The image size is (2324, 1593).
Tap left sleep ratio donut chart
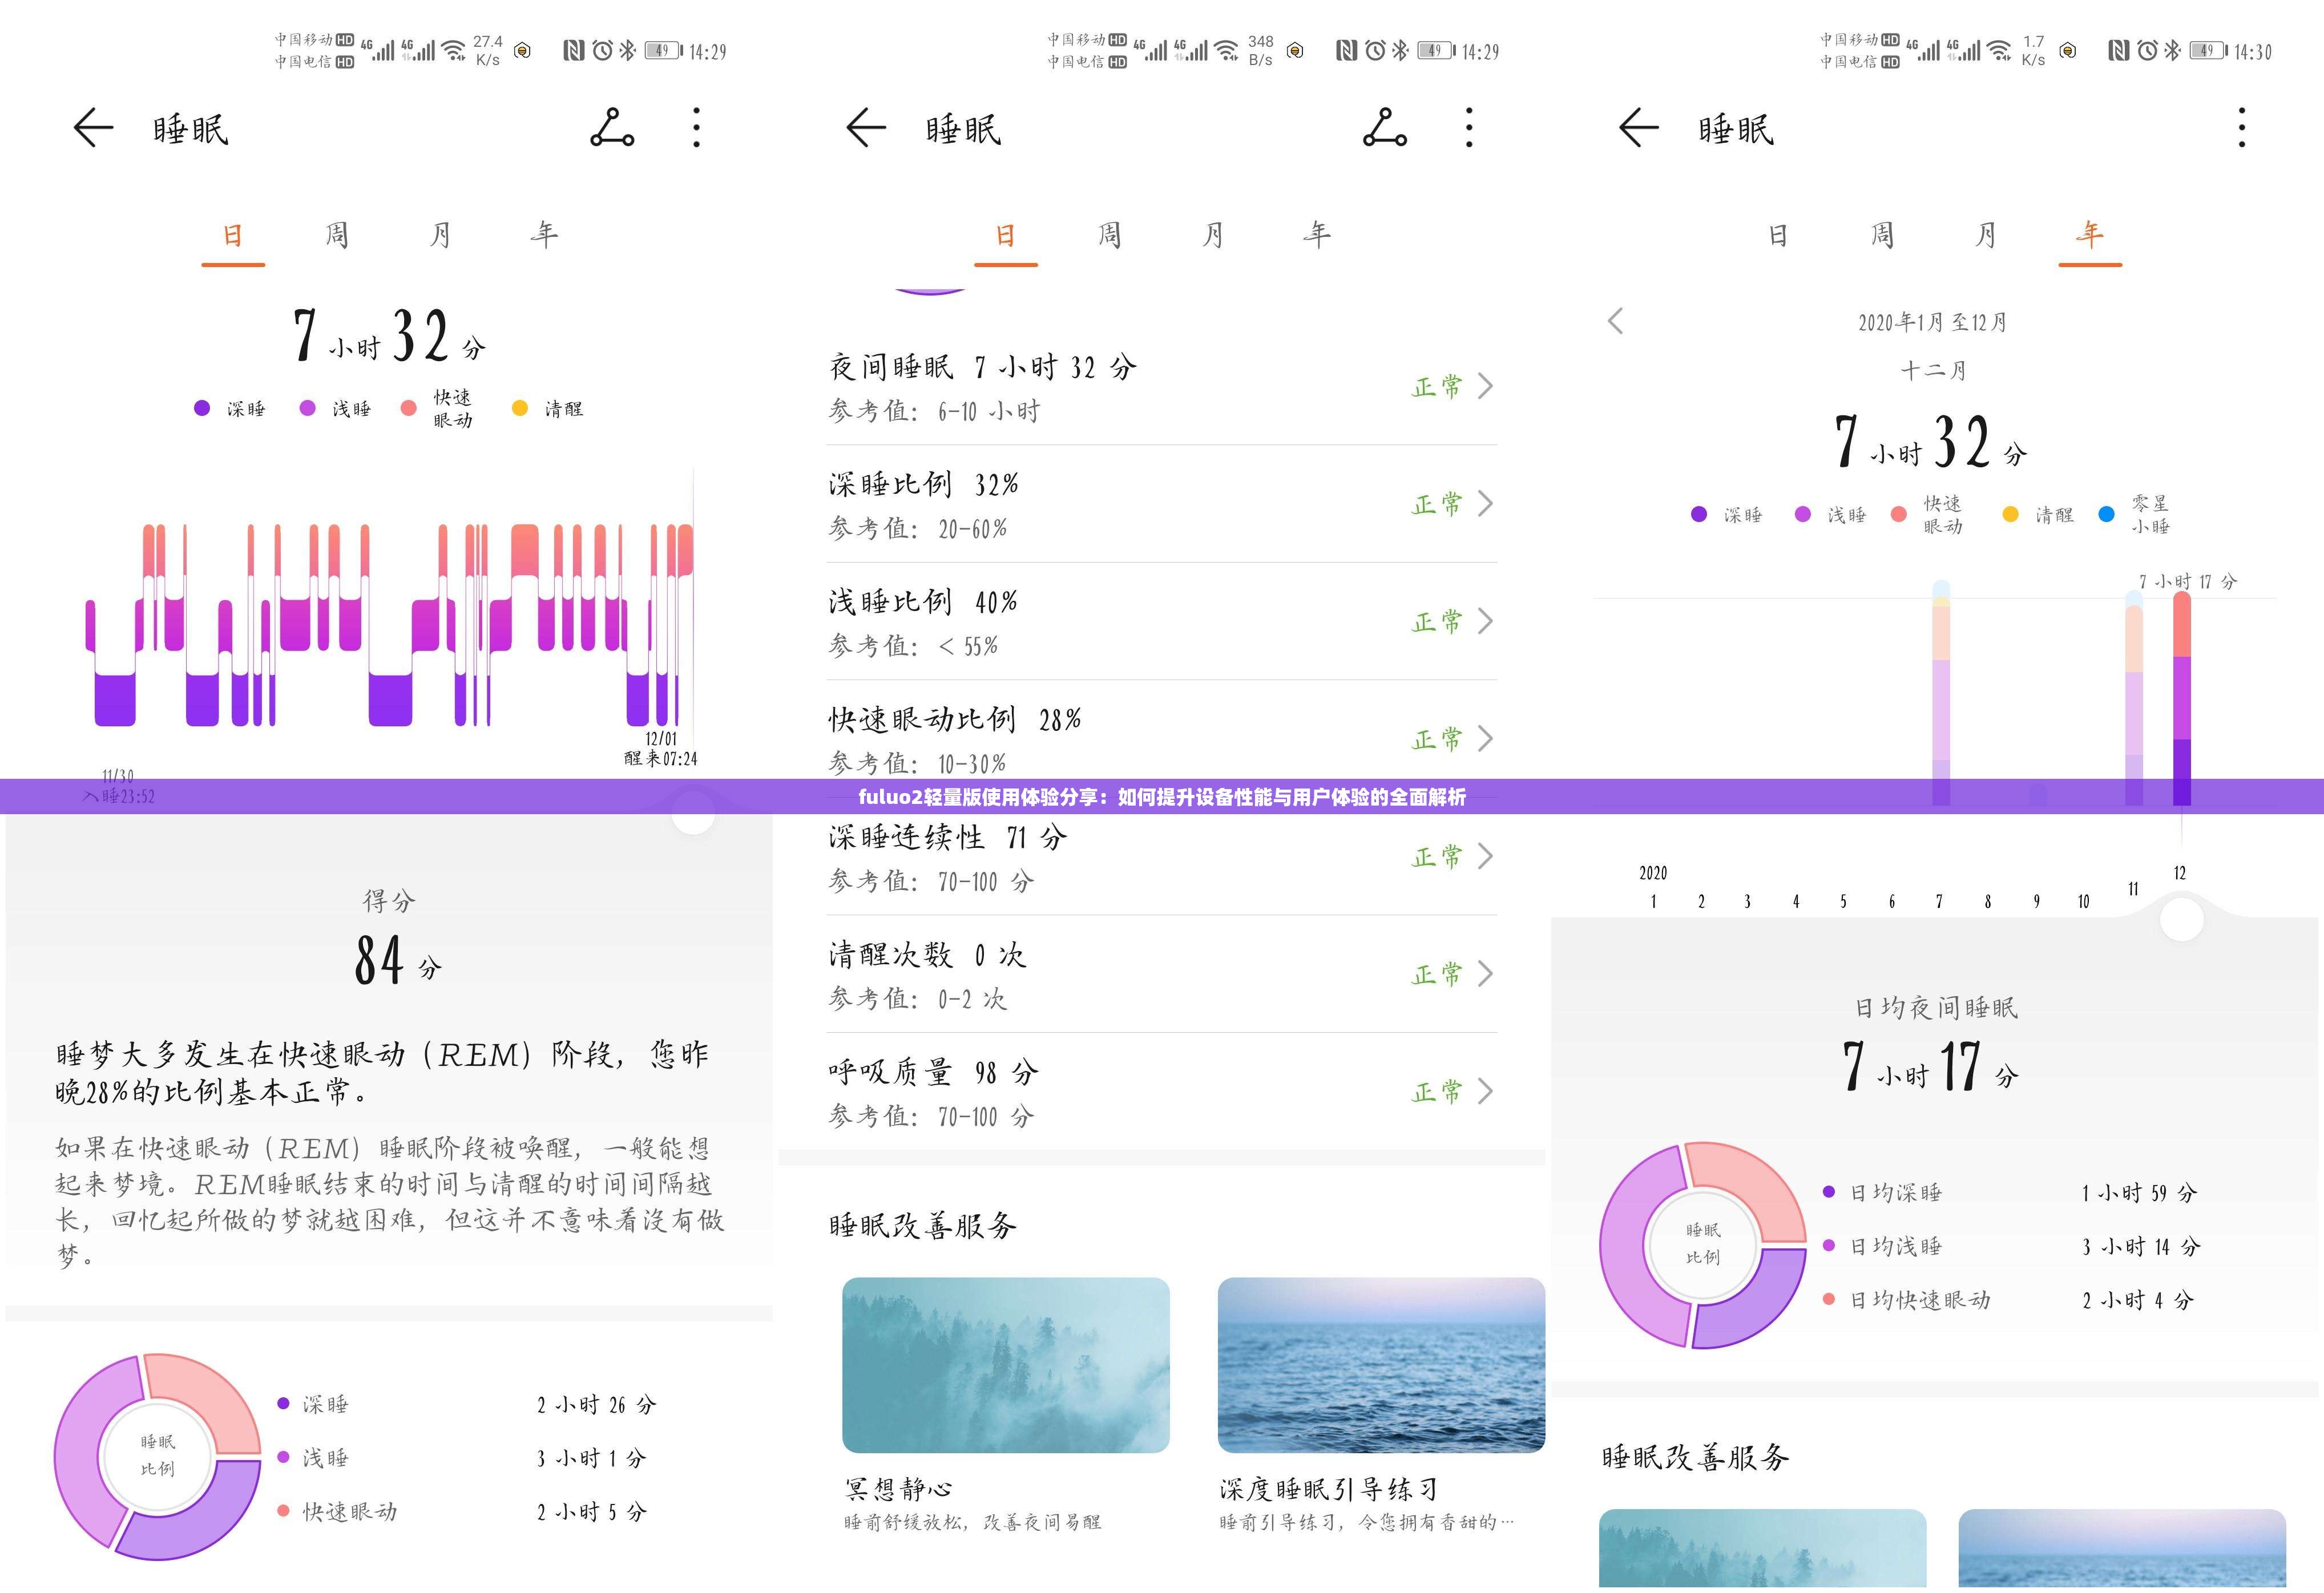click(157, 1456)
